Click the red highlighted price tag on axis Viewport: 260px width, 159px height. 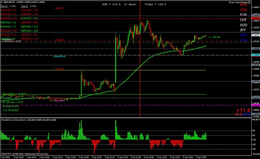[x=255, y=18]
